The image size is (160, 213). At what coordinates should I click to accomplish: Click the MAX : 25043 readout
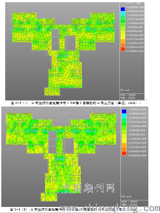pyautogui.click(x=129, y=202)
